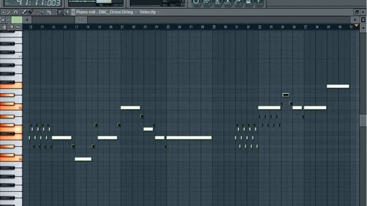Select the short note at bar 23
Screen dimensions: 367x206
point(148,129)
